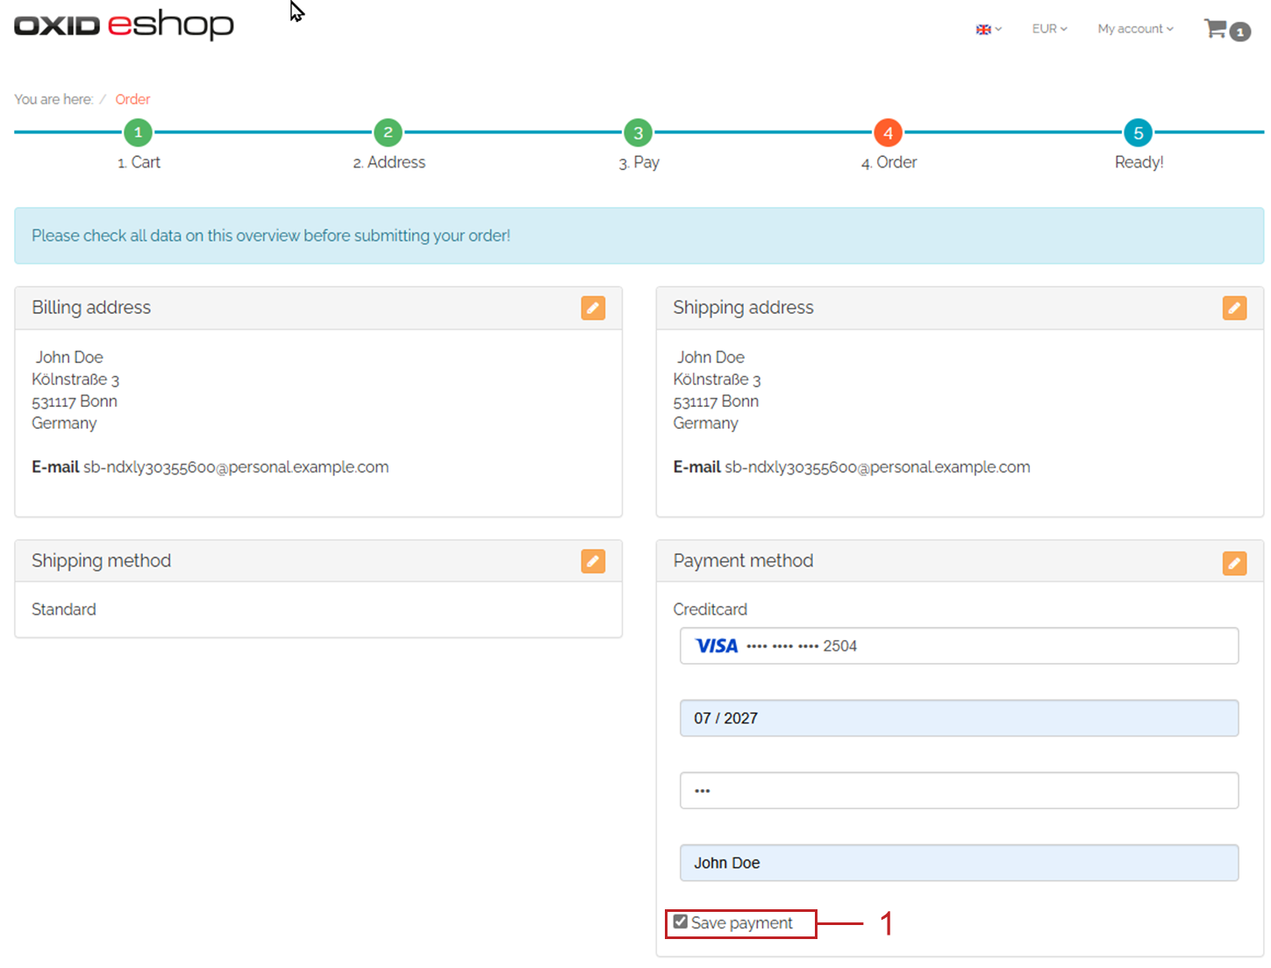Go to step 1 Cart circle

click(x=138, y=133)
